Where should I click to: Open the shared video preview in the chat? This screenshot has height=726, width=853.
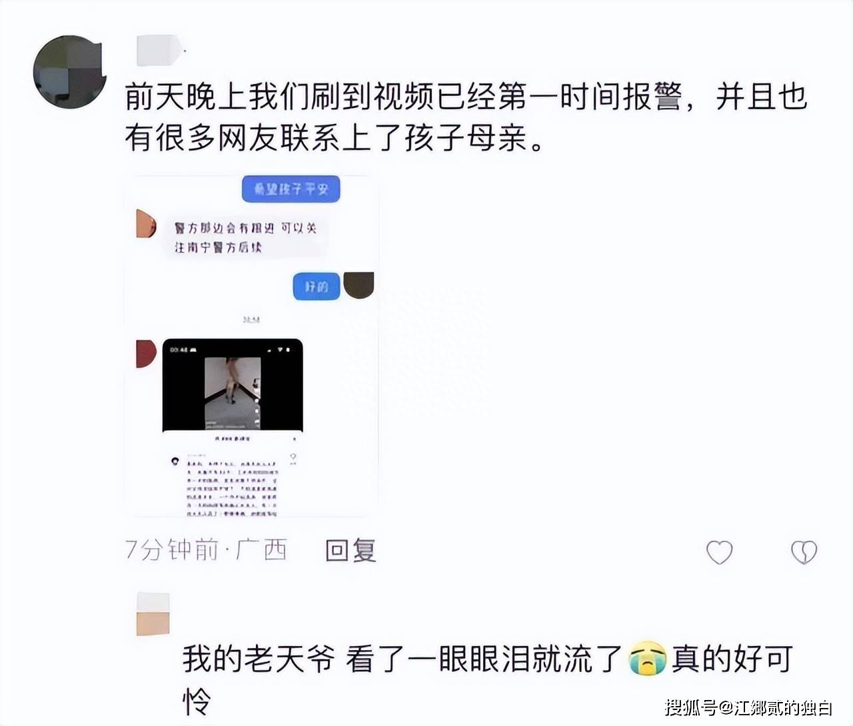233,386
